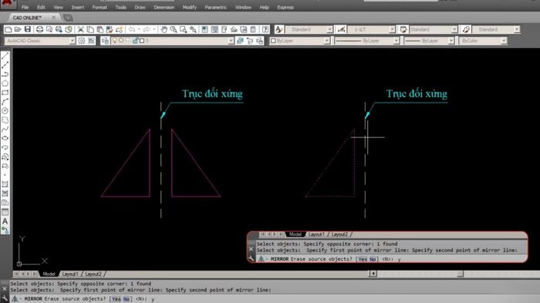Image resolution: width=540 pixels, height=303 pixels.
Task: Select the Revision Cloud tool
Action: [5, 120]
